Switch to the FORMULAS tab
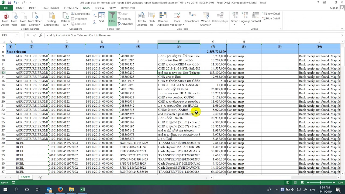The image size is (345, 194). (71, 8)
